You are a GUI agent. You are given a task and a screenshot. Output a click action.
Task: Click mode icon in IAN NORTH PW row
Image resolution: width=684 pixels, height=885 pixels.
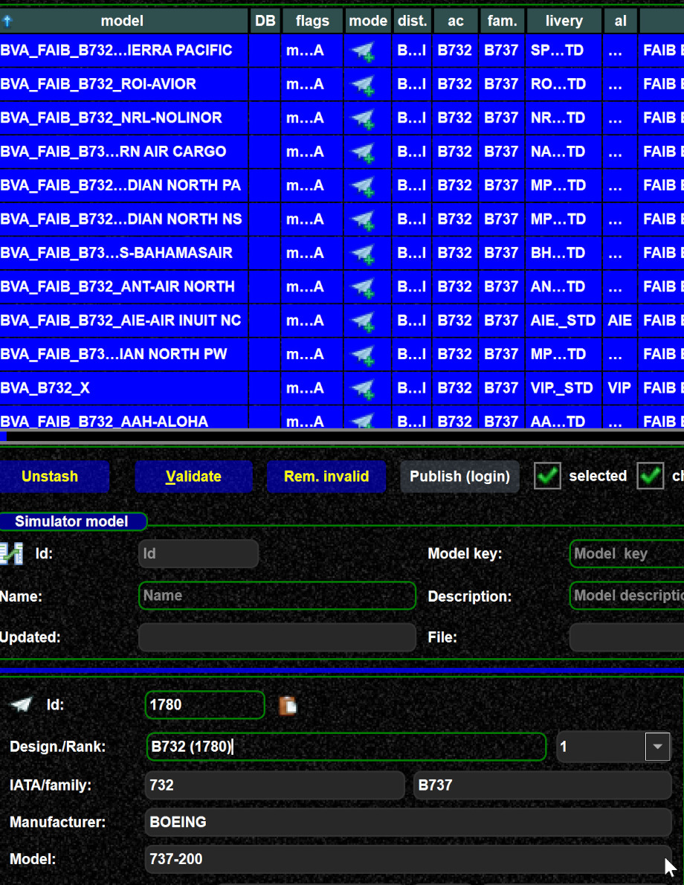pyautogui.click(x=363, y=357)
